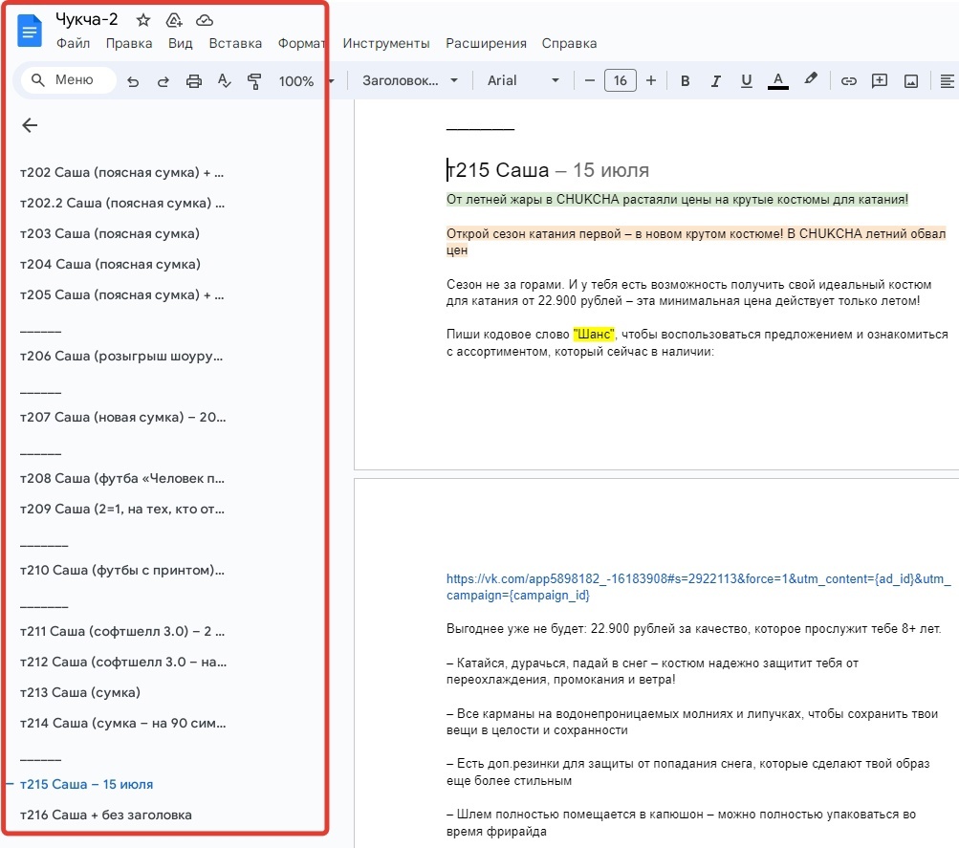Image resolution: width=959 pixels, height=848 pixels.
Task: Click the move to Drive folder icon
Action: point(174,20)
